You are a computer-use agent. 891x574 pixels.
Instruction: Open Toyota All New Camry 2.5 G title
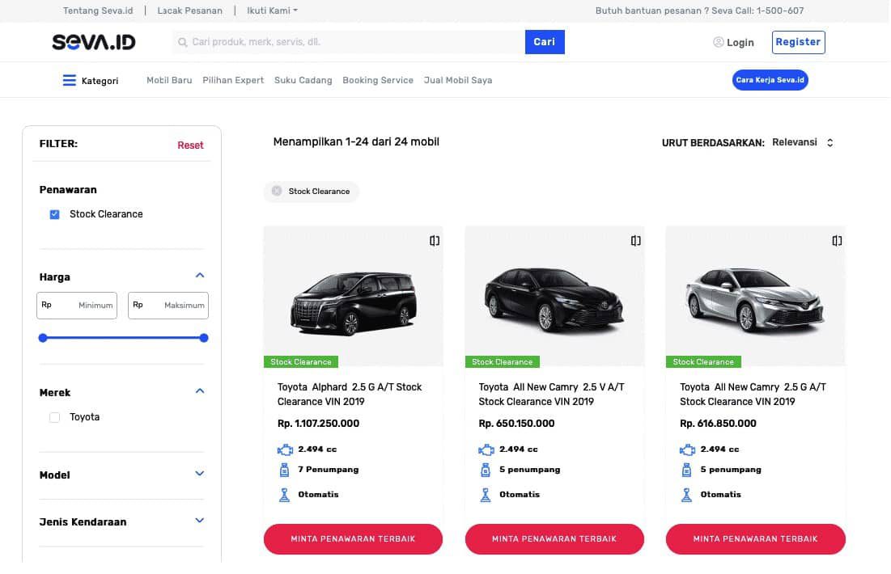(753, 394)
